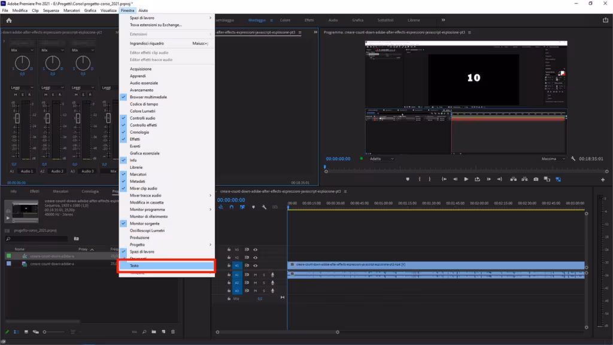Enable the Snap magnet icon in the timeline
The width and height of the screenshot is (613, 345).
232,207
